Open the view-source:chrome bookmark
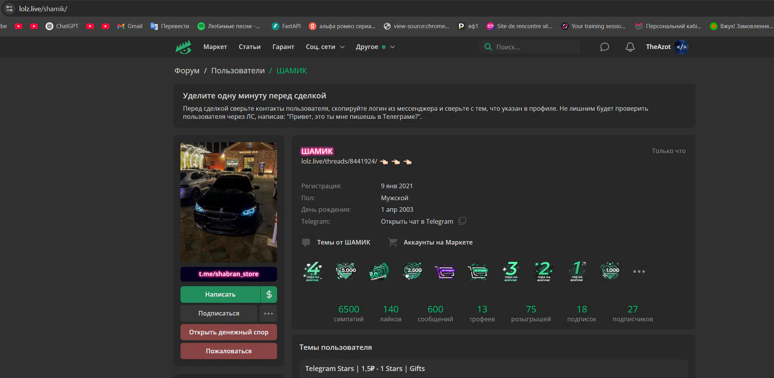Image resolution: width=774 pixels, height=378 pixels. (x=417, y=26)
